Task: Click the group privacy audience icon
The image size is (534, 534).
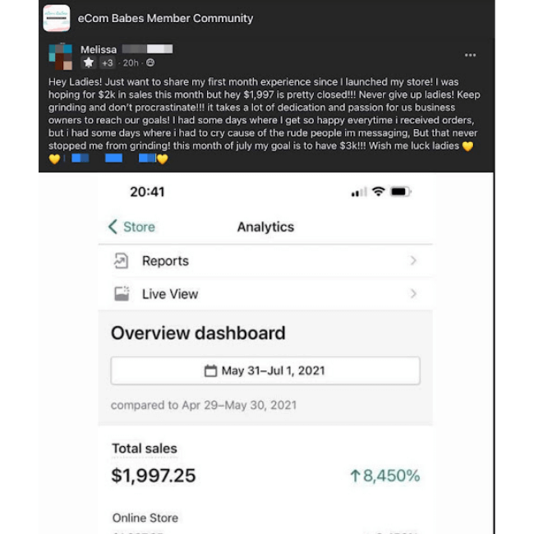Action: pos(150,62)
